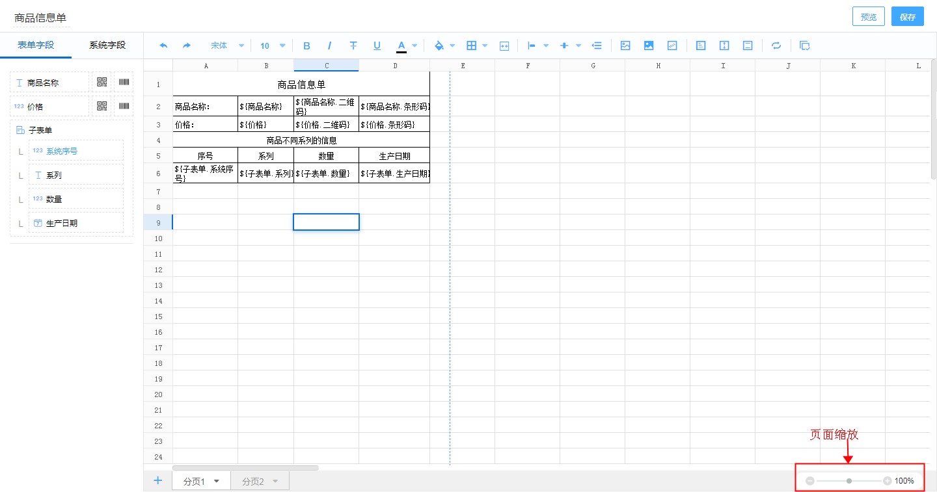
Task: Click the page zoom slider handle
Action: pos(849,481)
